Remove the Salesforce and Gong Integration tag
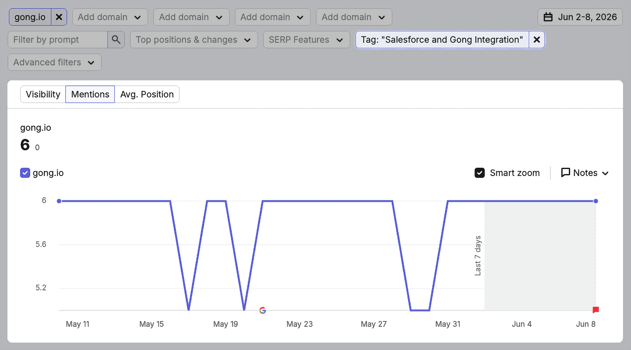 pyautogui.click(x=537, y=40)
